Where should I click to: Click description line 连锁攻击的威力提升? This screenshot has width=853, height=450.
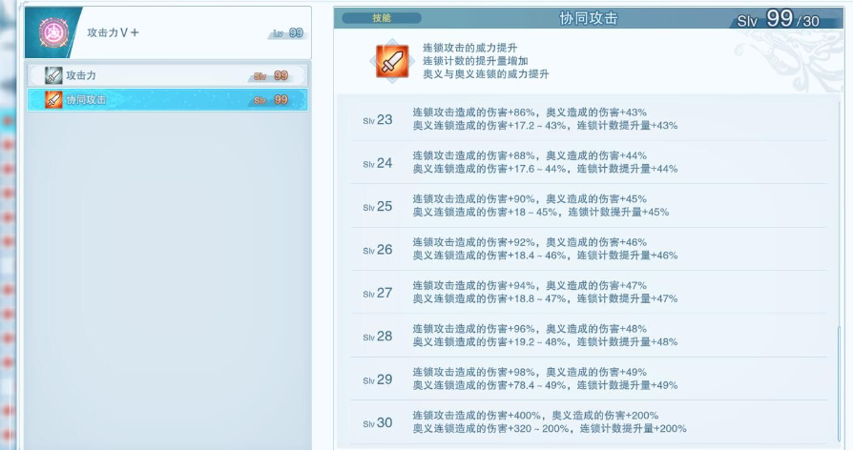[470, 48]
